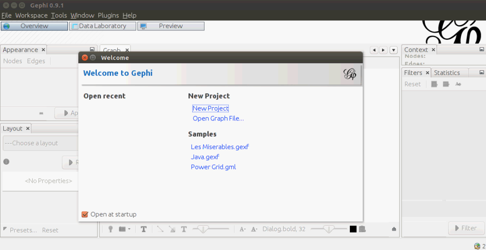Screen dimensions: 486x250
Task: Click the Open Graph File... link
Action: (x=218, y=118)
